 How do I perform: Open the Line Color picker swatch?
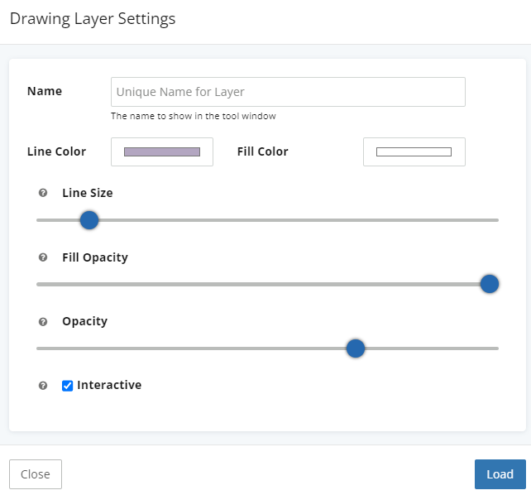tap(162, 151)
